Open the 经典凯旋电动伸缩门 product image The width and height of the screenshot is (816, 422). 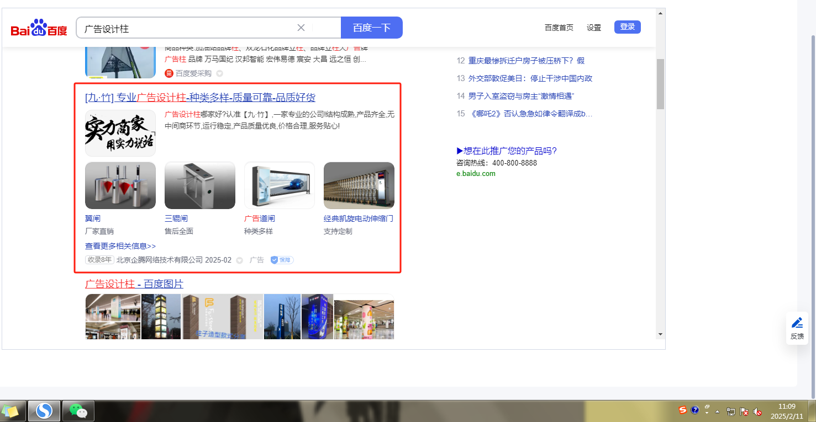pos(359,185)
